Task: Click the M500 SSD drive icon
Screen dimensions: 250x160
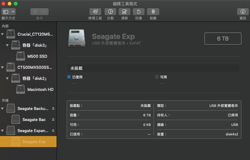Action: click(x=20, y=56)
